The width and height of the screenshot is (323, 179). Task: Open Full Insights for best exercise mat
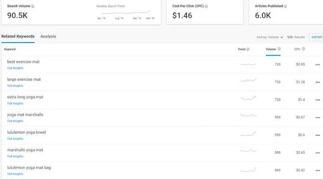(15, 68)
